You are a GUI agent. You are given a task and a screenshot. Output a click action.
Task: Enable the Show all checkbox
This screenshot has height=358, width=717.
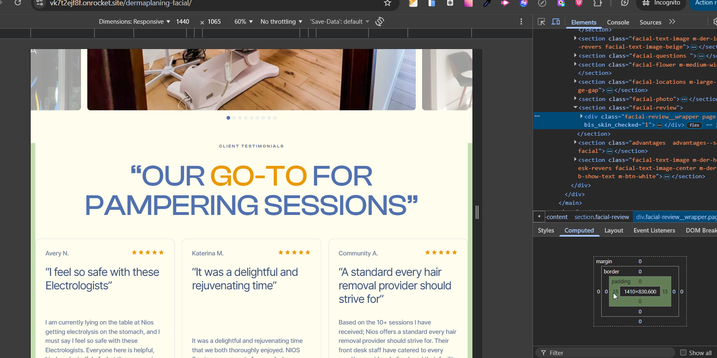point(683,353)
